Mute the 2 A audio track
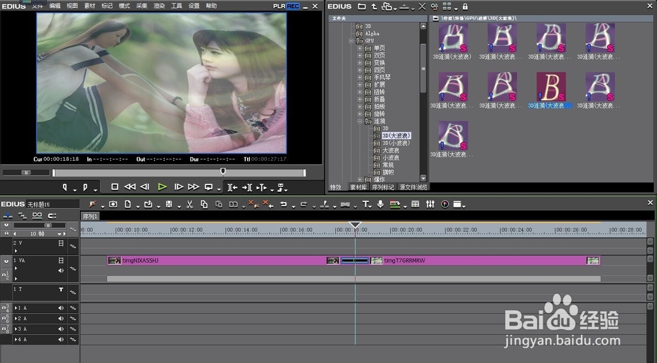Viewport: 657px width, 363px height. coord(61,318)
